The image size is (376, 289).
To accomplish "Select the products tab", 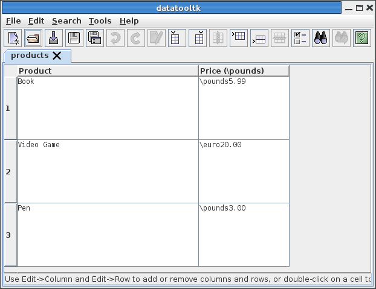I will point(30,56).
